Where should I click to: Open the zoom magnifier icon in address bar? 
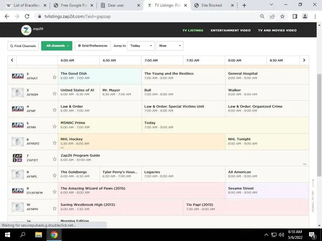[x=262, y=16]
